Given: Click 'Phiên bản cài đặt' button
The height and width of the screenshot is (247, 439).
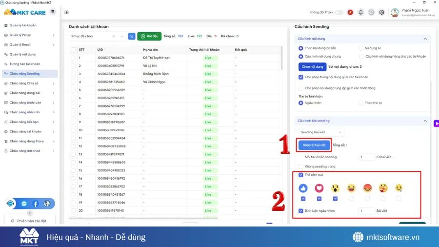Looking at the screenshot, I should (29, 221).
